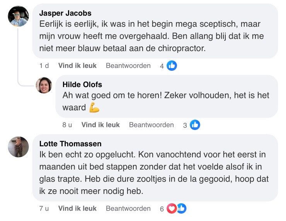Toggle 'Vind ik leuk' on Lotte Thomassen's comment
The width and height of the screenshot is (286, 221).
[77, 209]
